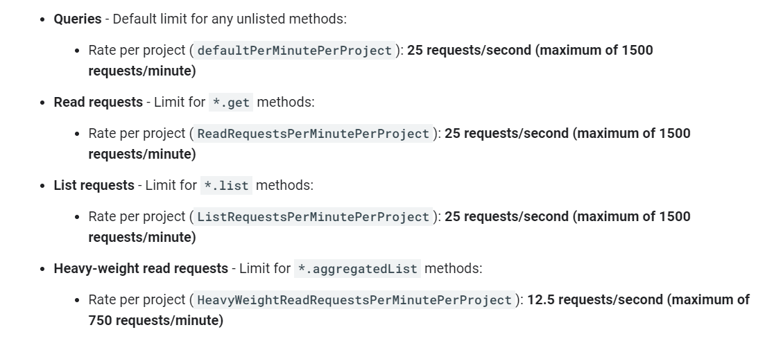Screen dimensions: 765x341
Task: Click the *.get code snippet
Action: pos(231,103)
